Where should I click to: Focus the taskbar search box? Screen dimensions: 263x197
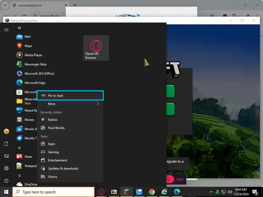tap(53, 192)
